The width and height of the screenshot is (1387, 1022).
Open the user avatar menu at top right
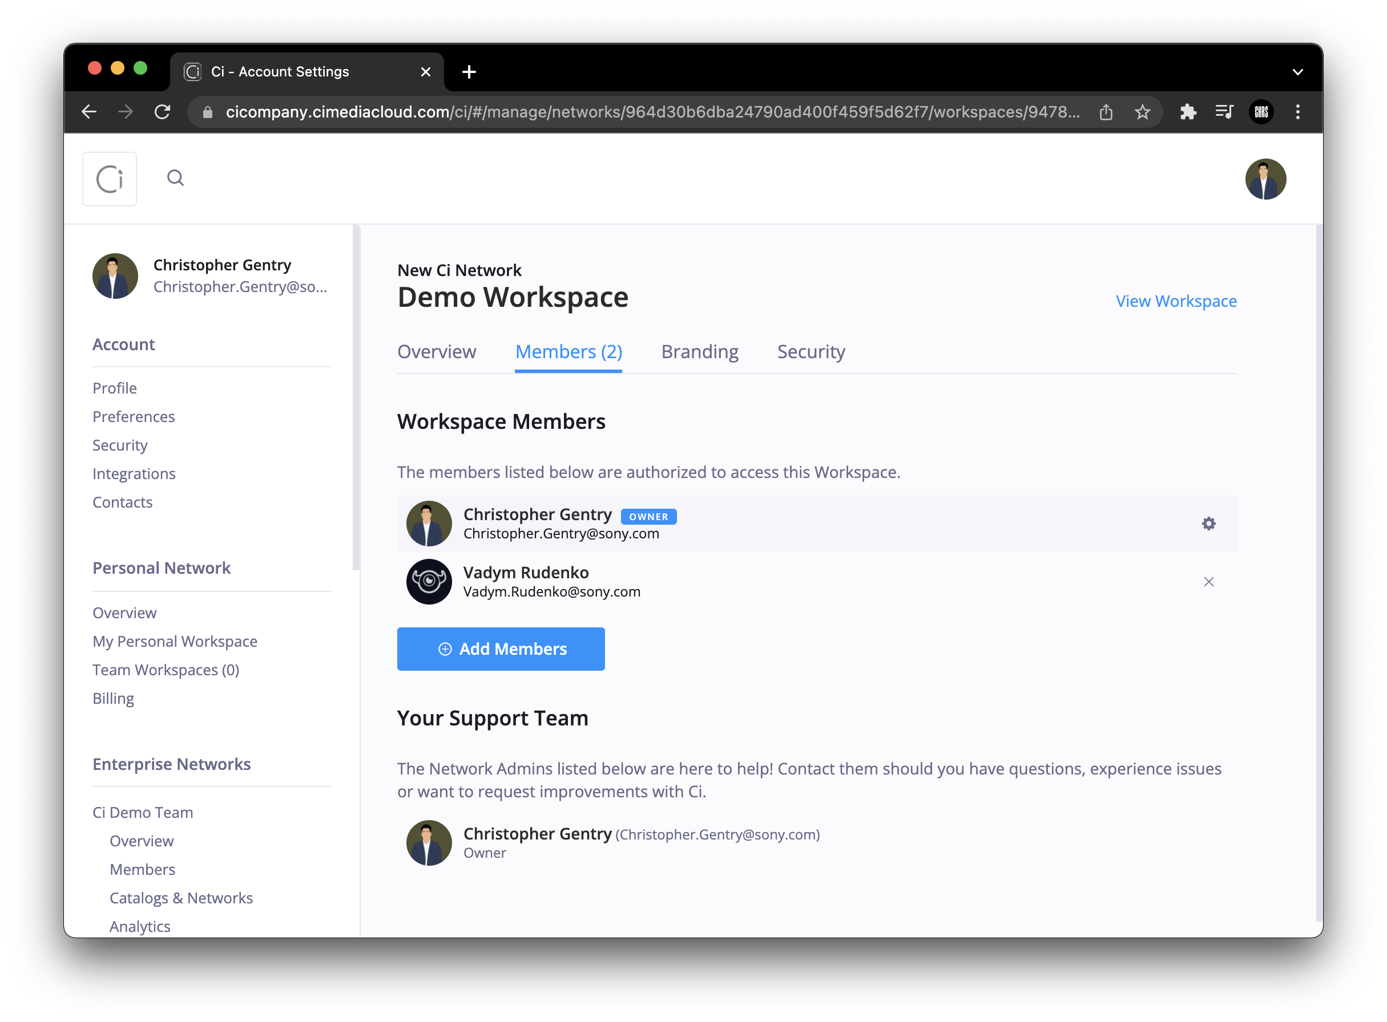click(1265, 179)
